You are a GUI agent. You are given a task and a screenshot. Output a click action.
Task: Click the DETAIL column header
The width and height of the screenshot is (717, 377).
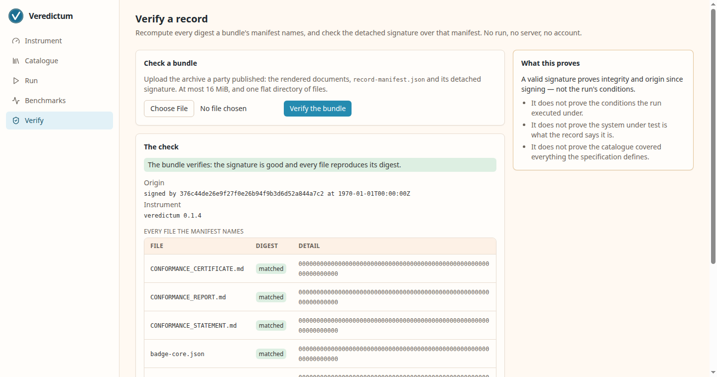tap(309, 246)
